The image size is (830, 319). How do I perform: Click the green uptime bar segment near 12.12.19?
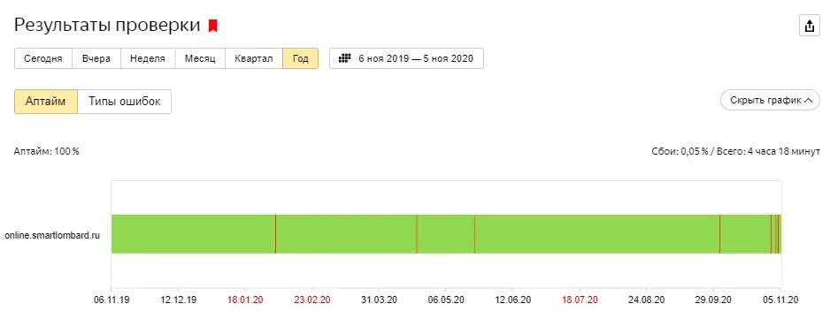(179, 234)
